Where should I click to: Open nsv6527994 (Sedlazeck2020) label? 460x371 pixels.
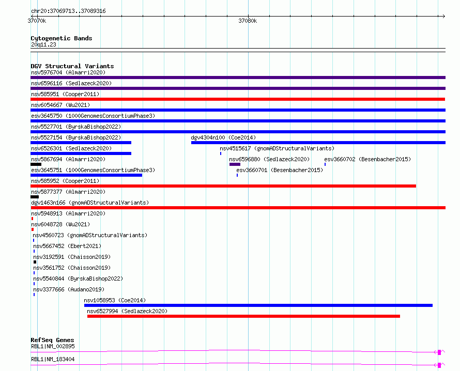click(x=127, y=311)
